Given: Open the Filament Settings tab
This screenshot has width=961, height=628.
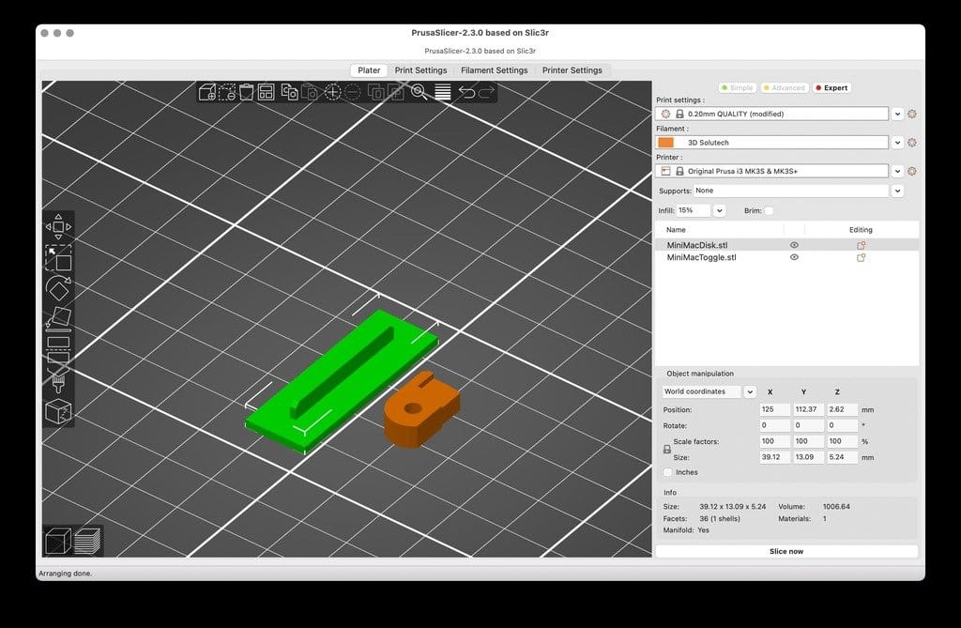Looking at the screenshot, I should [494, 70].
